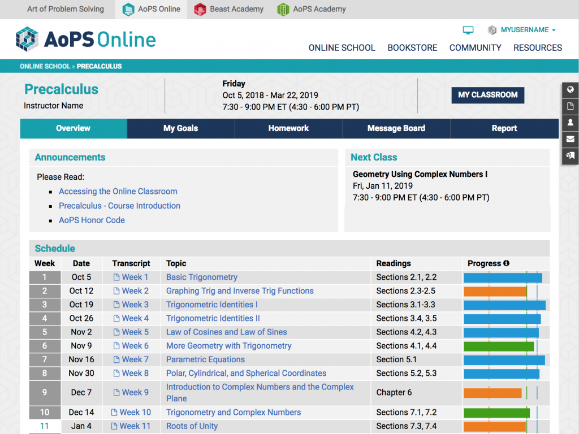The image size is (579, 434).
Task: Click the Week 8 transcript document icon
Action: coord(116,373)
